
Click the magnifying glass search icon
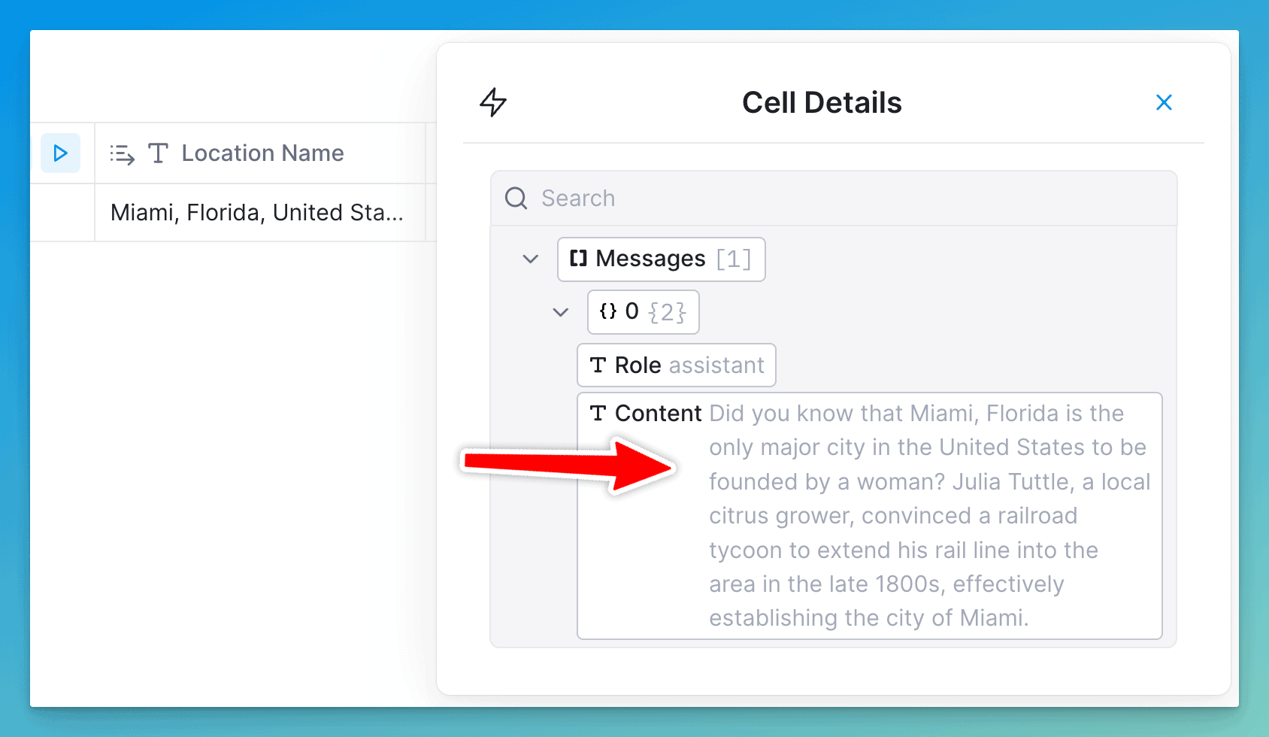tap(516, 199)
